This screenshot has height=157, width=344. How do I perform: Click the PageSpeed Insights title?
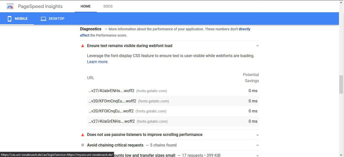tap(40, 6)
